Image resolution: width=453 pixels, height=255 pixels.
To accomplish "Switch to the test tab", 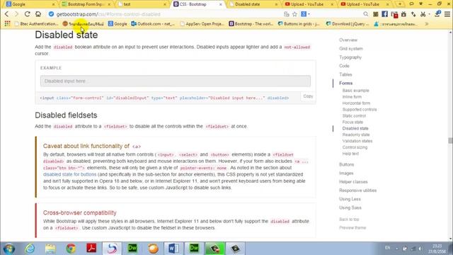I will 142,4.
